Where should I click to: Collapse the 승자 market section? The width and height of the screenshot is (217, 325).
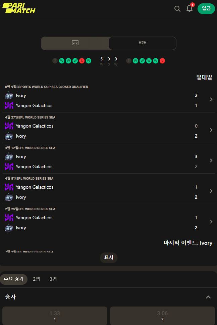(208, 297)
